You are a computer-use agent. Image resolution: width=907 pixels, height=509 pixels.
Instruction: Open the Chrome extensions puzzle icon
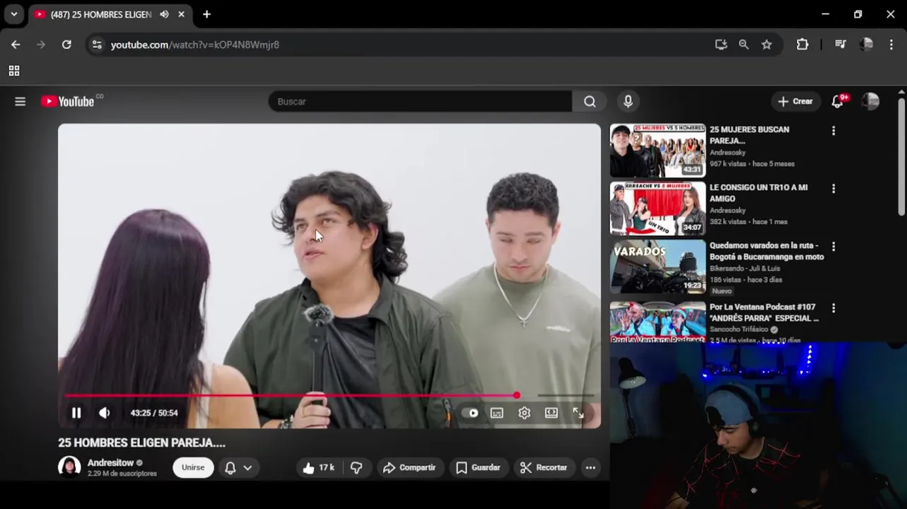(x=802, y=45)
